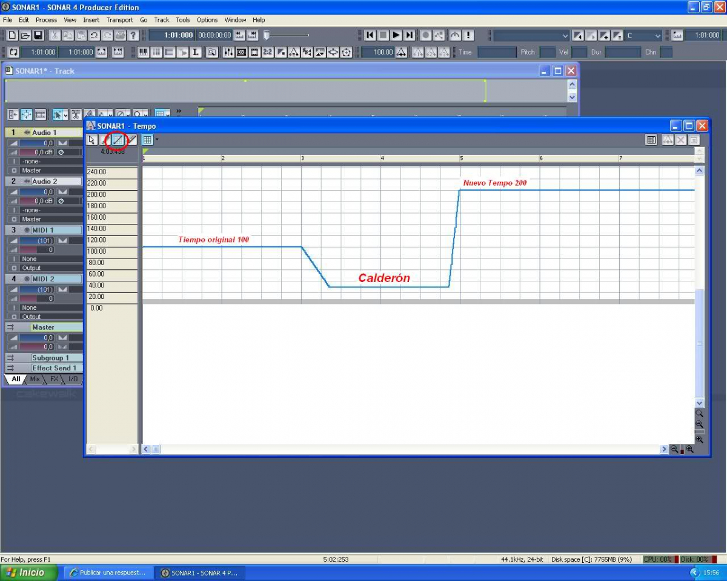The width and height of the screenshot is (727, 581).
Task: Open the marker list dropdown in toolbar
Action: pyautogui.click(x=565, y=36)
